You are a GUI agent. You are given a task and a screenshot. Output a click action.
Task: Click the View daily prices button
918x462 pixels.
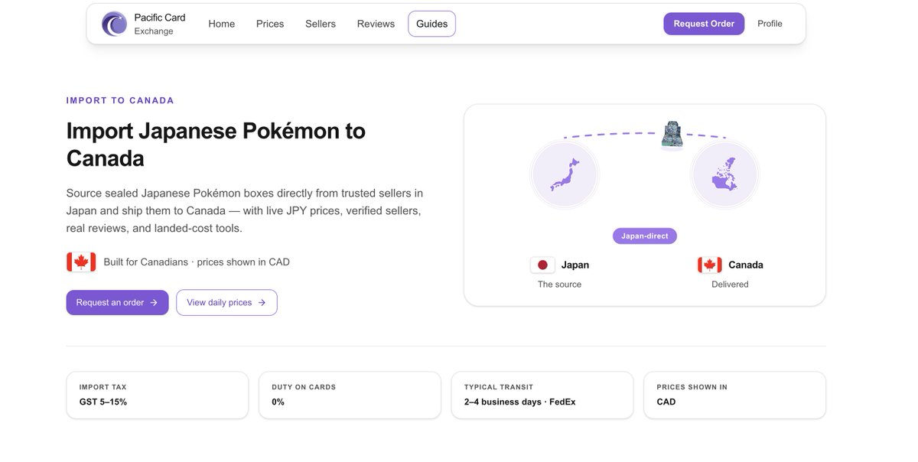(x=226, y=302)
